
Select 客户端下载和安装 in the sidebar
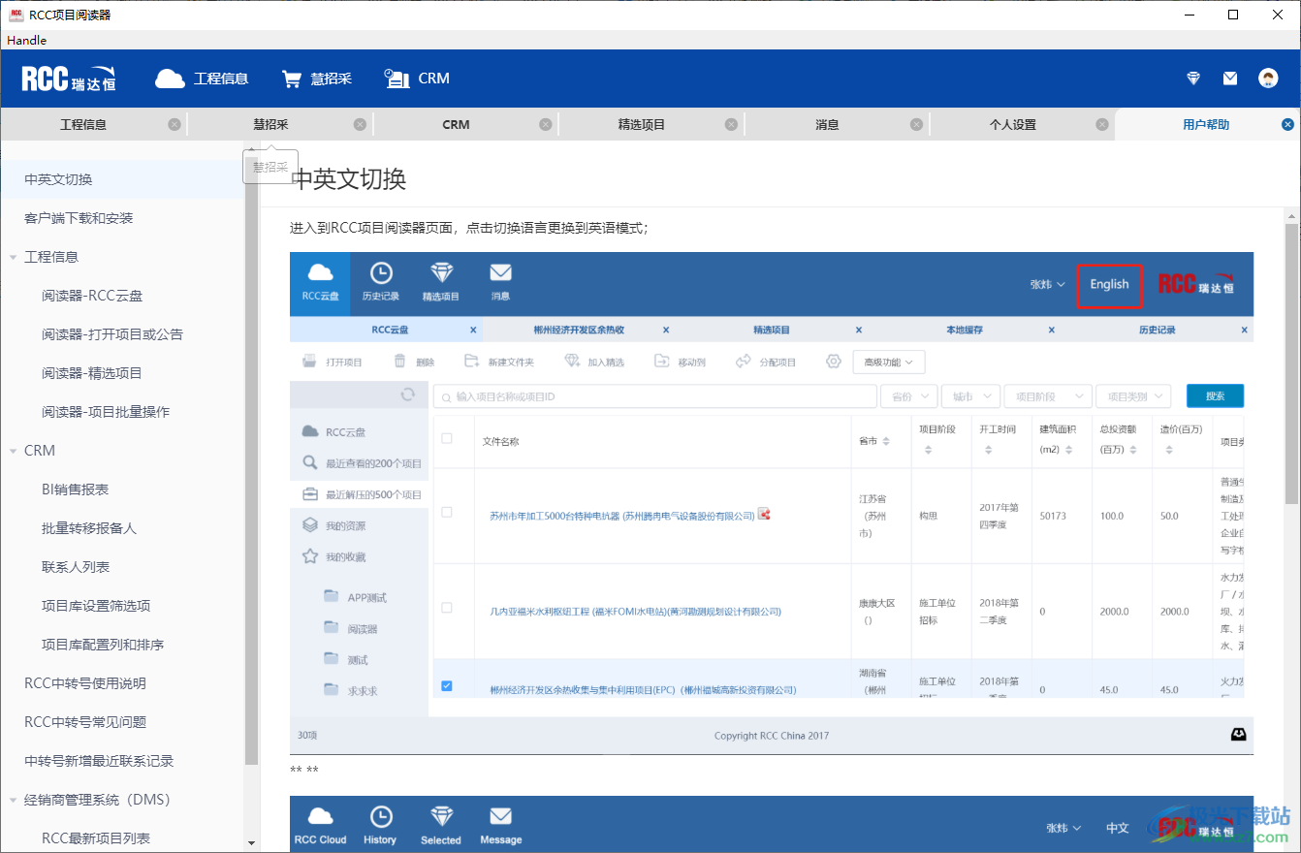click(79, 217)
